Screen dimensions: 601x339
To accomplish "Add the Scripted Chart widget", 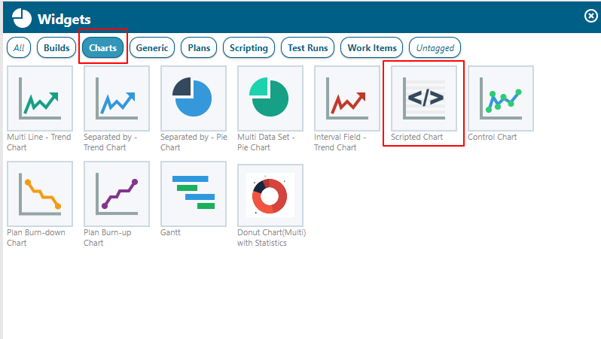I will 424,98.
